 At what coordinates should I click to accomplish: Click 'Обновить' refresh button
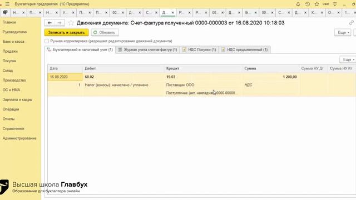105,32
